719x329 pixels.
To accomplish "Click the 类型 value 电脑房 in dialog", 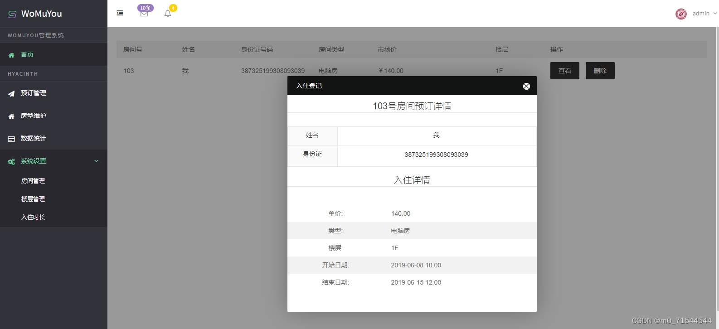I will click(400, 231).
